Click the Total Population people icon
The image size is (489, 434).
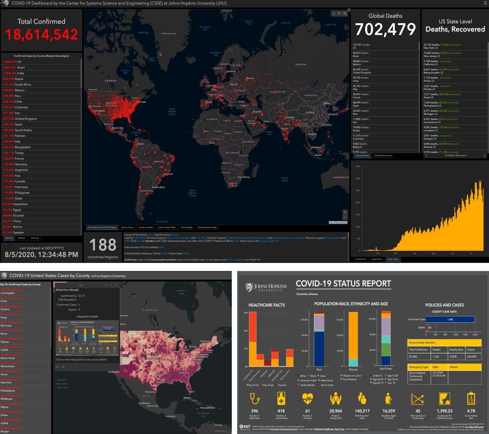point(363,399)
